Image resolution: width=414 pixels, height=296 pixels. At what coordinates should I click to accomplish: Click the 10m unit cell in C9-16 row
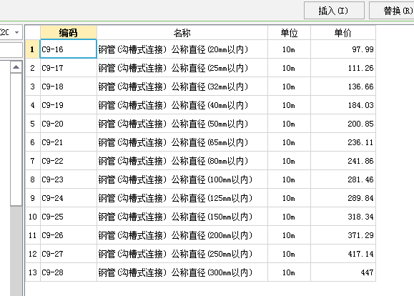[289, 49]
